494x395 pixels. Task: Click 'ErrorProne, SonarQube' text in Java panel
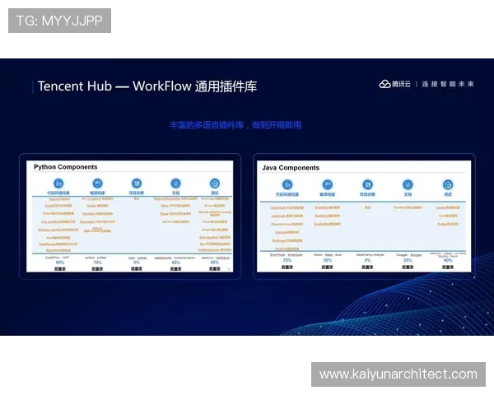tap(286, 255)
